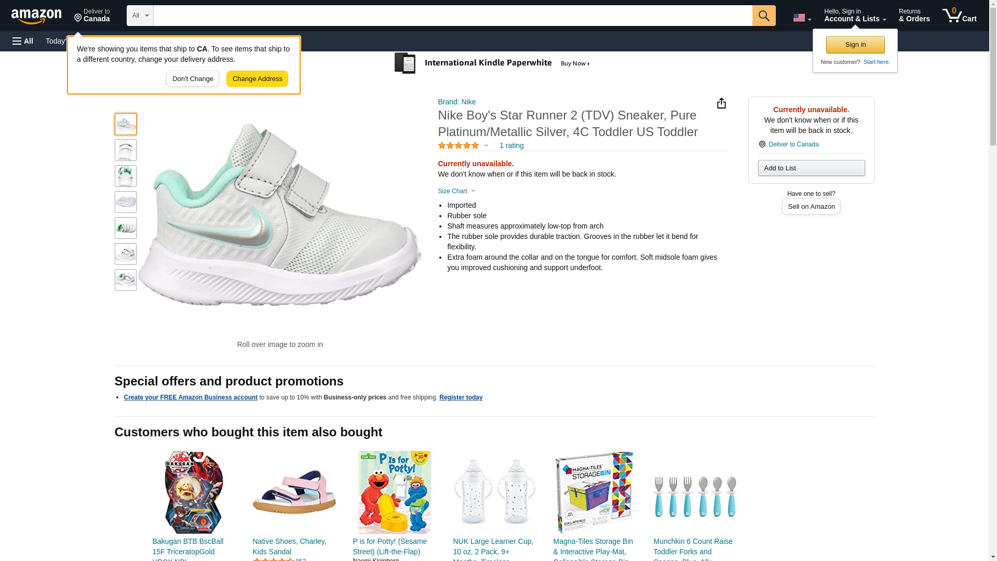Open Returns & Orders
Viewport: 997px width, 561px height.
[914, 16]
